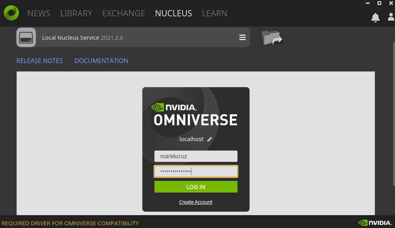This screenshot has height=228, width=395.
Task: Minimize the launcher window
Action: pos(368,3)
